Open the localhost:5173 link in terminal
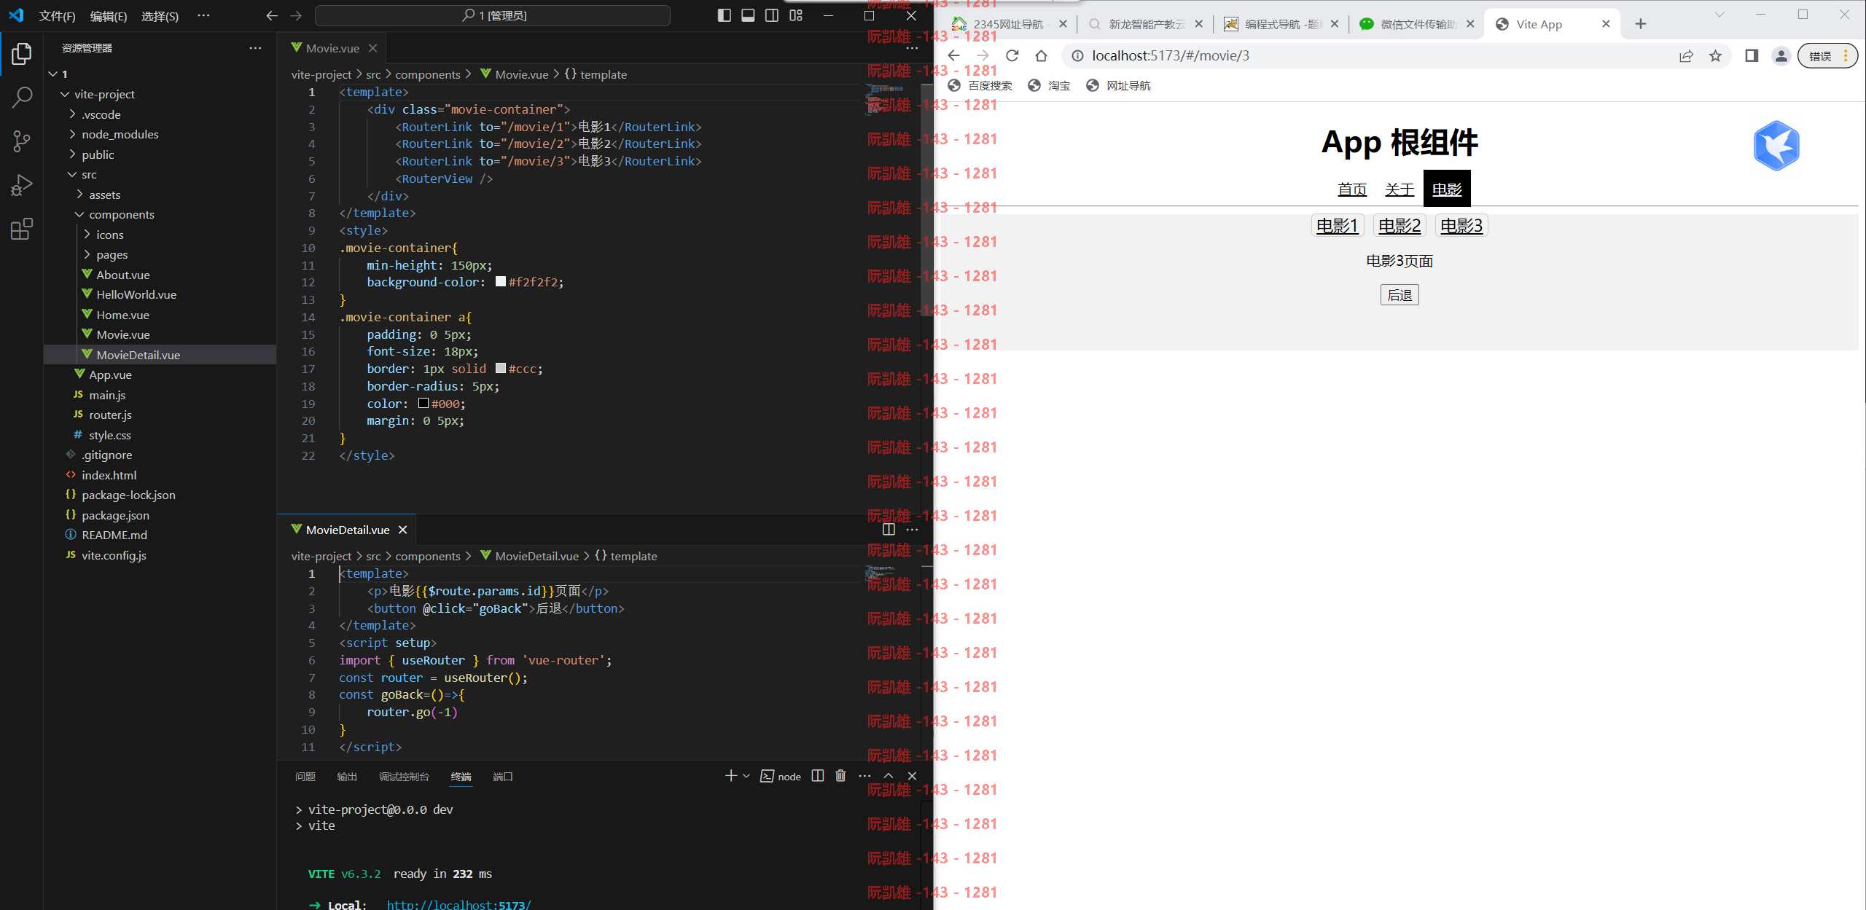Screen dimensions: 1866x910 [x=458, y=904]
